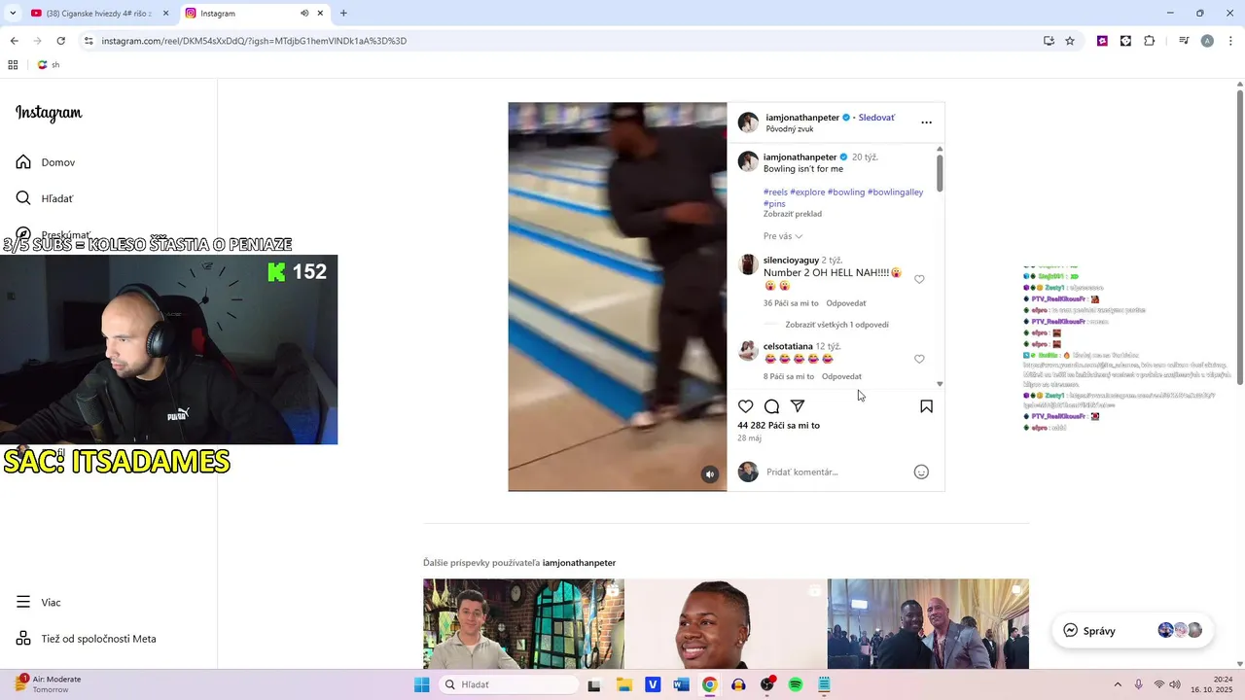
Task: Open the purple extension icon
Action: click(x=1102, y=41)
